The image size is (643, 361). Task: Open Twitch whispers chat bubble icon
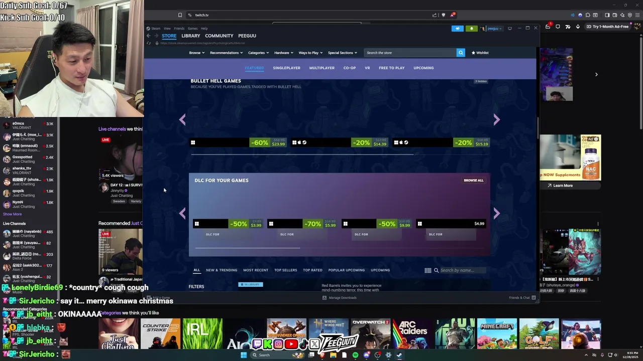coord(558,27)
